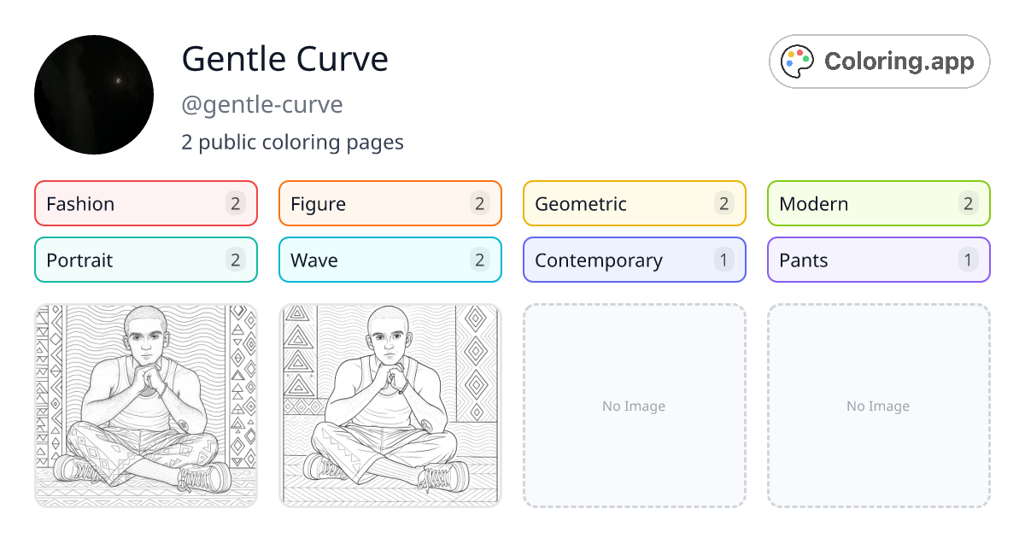Click Gentle Curve's profile avatar
Viewport: 1025px width, 538px height.
coord(94,95)
